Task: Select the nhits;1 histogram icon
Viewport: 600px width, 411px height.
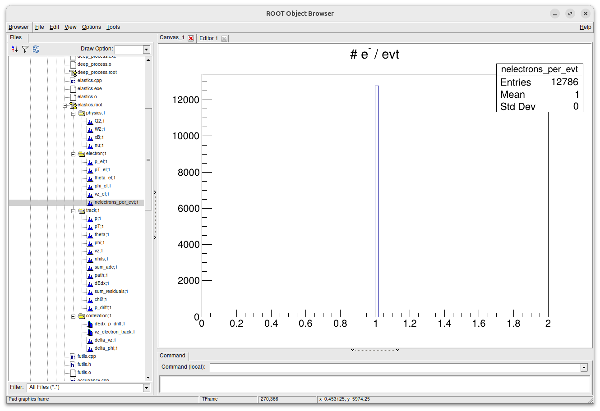Action: pos(90,259)
